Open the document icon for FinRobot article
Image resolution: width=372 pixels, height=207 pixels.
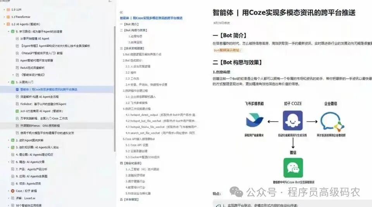[17, 104]
